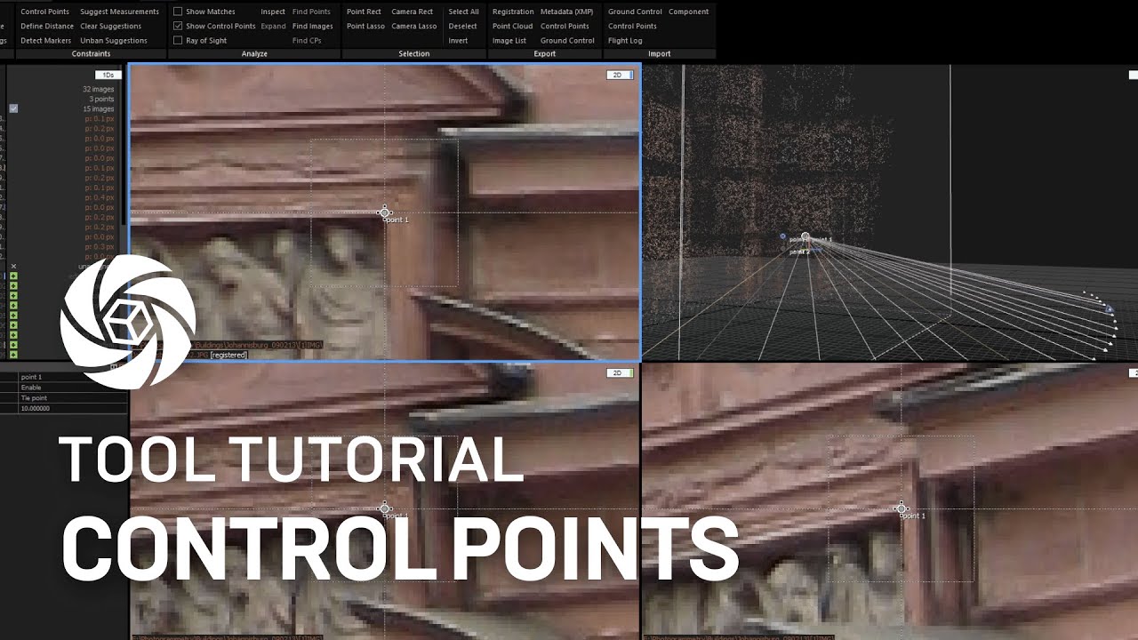Select the Point Rect selection tool
Screen dimensions: 1138x640
[364, 12]
